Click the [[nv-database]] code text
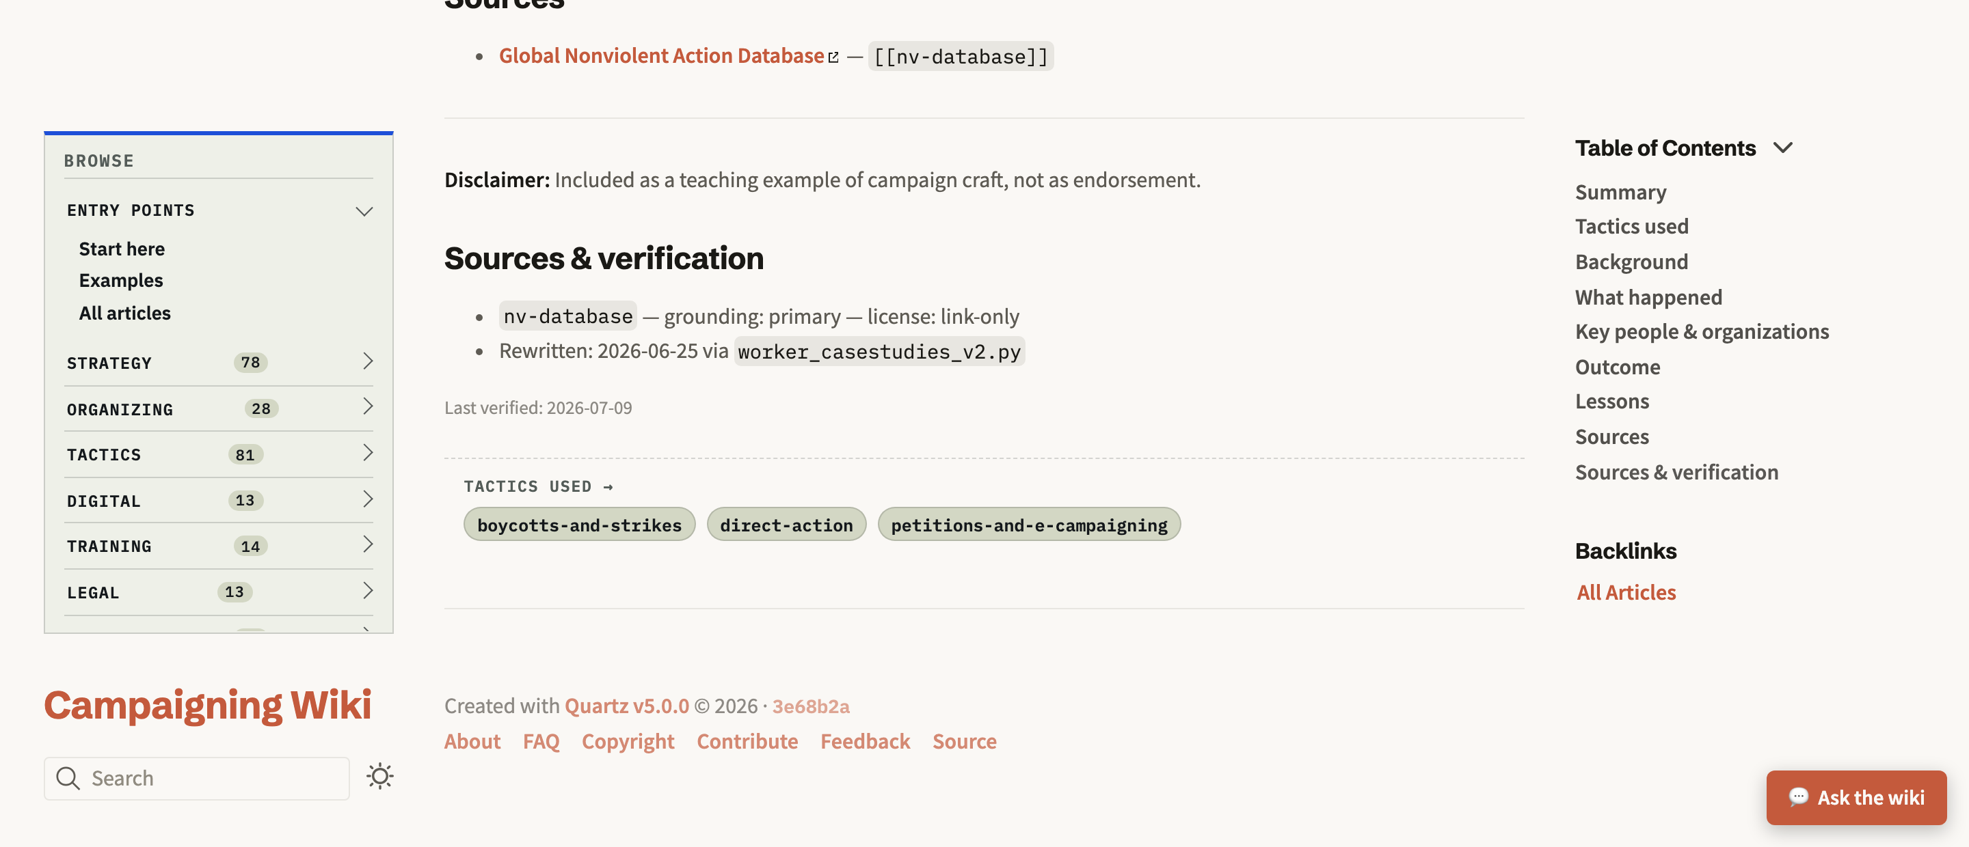The image size is (1969, 847). pyautogui.click(x=961, y=57)
